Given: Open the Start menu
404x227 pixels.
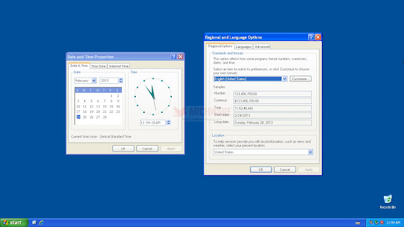Looking at the screenshot, I should pos(14,223).
